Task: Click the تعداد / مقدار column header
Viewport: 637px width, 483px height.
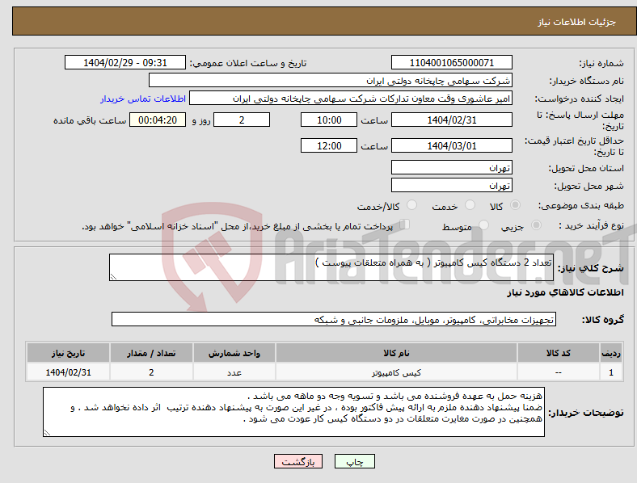Action: (151, 353)
